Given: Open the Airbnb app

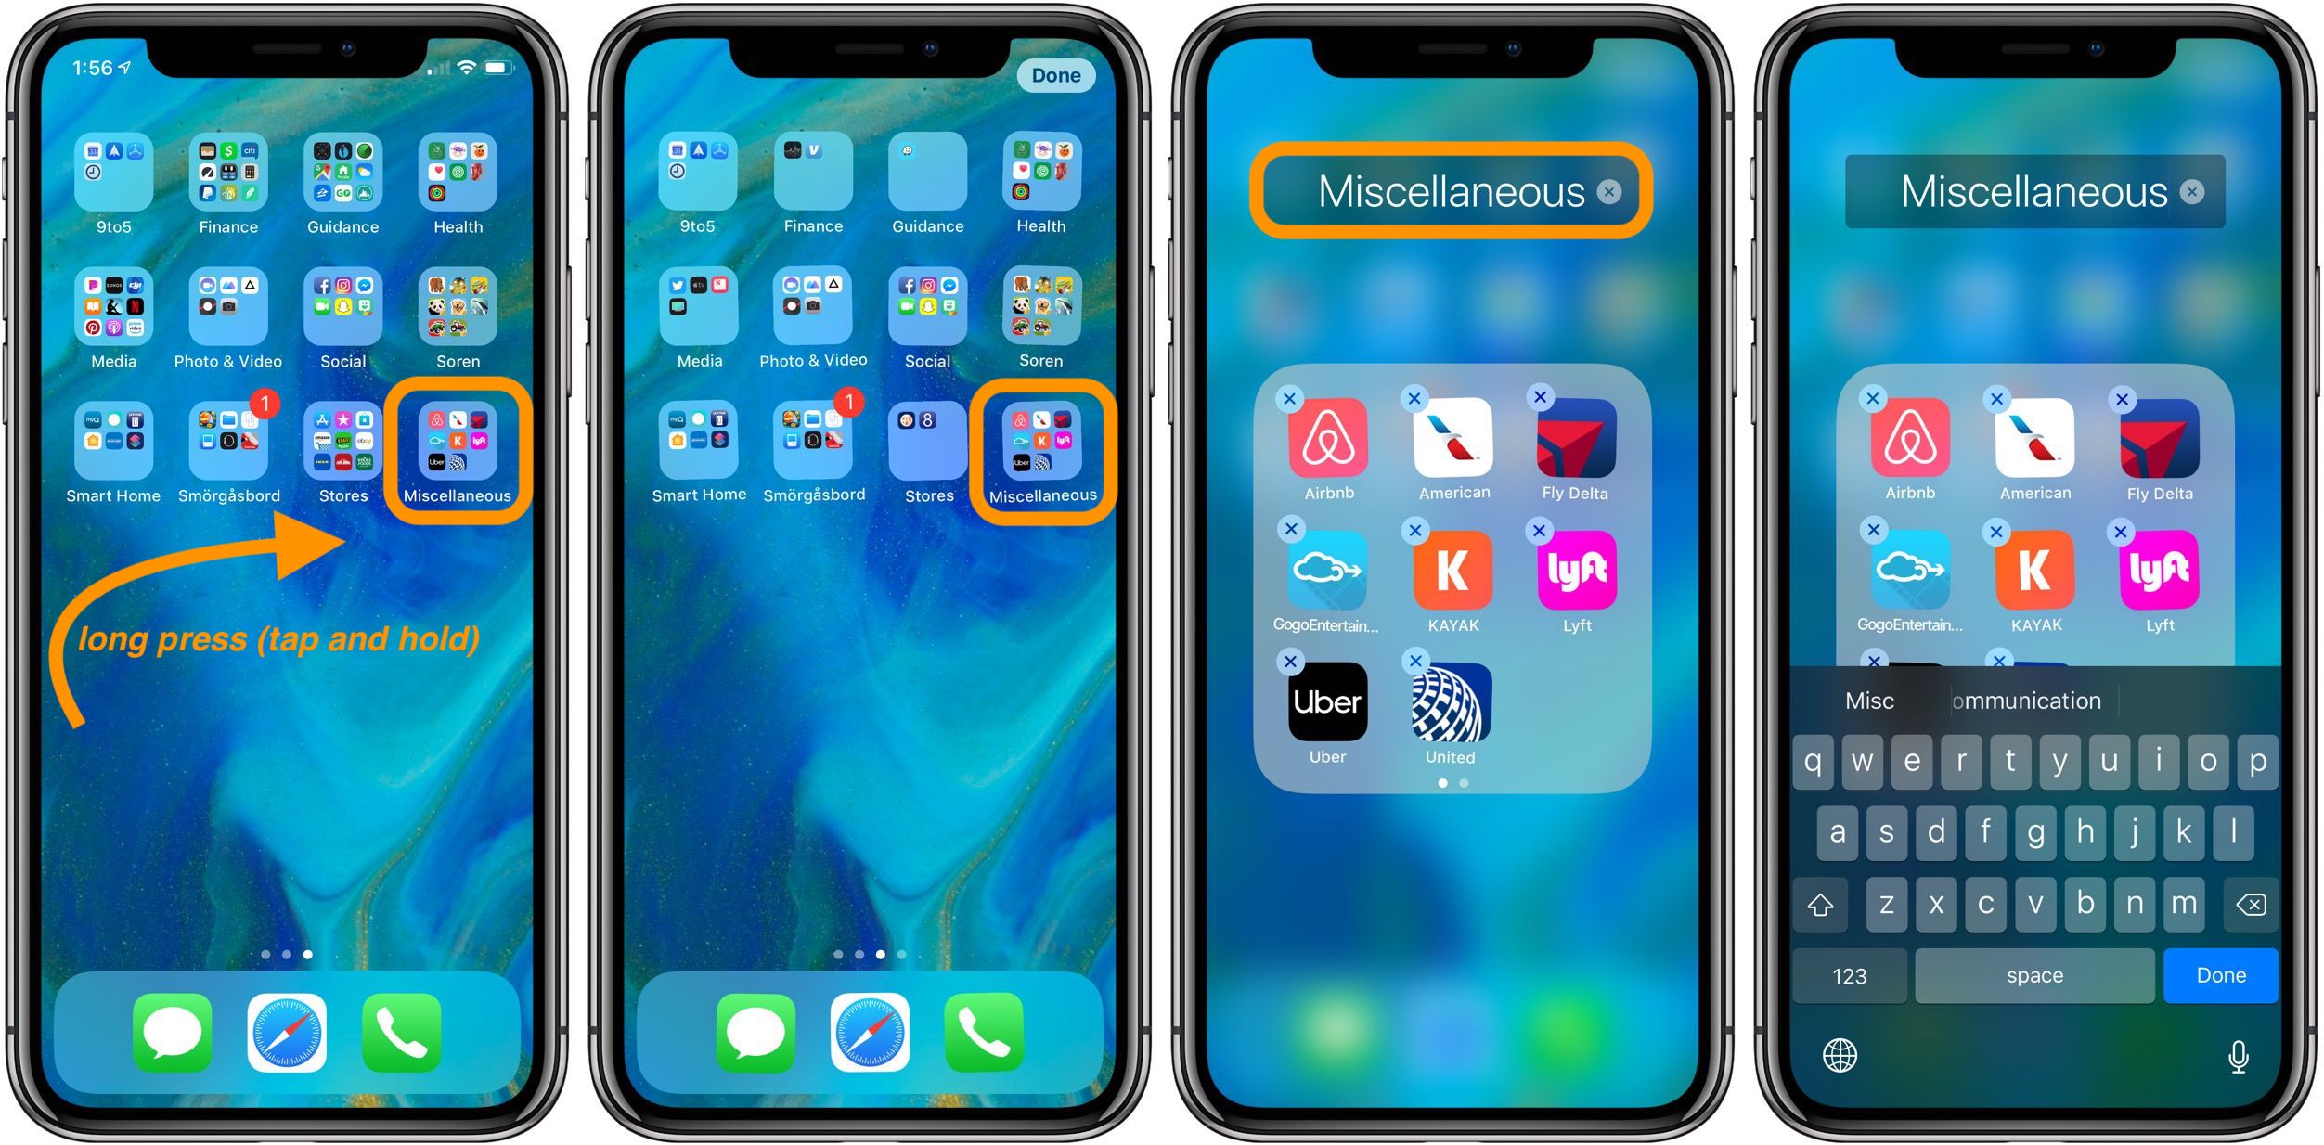Looking at the screenshot, I should point(1322,465).
